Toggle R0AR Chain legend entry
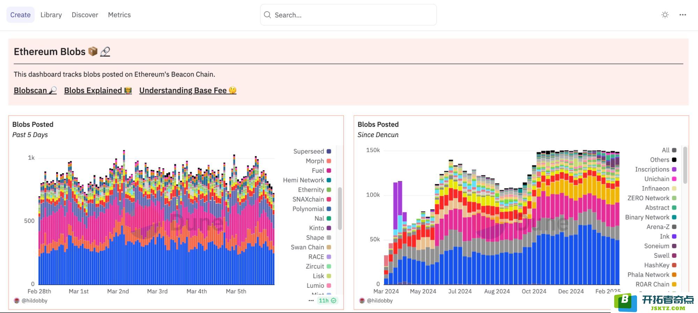The image size is (698, 313). coord(656,284)
